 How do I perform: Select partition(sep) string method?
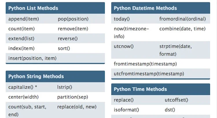click(x=73, y=97)
